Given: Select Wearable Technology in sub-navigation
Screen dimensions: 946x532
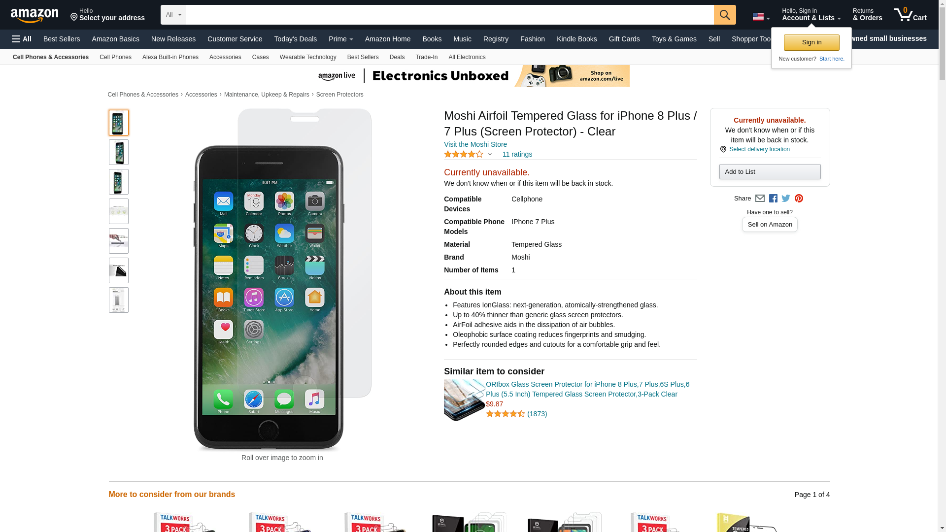Looking at the screenshot, I should point(308,57).
